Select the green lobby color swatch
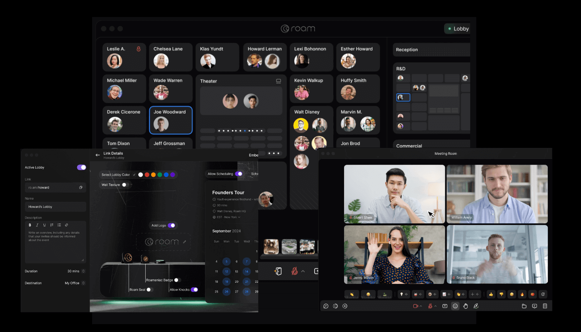Image resolution: width=581 pixels, height=332 pixels. (x=160, y=174)
